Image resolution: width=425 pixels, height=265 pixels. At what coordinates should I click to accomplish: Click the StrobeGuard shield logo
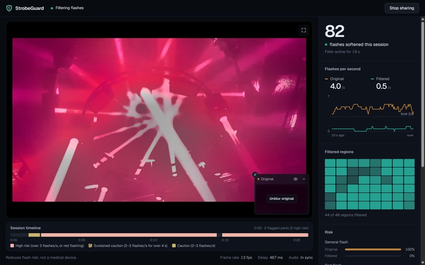pyautogui.click(x=9, y=8)
